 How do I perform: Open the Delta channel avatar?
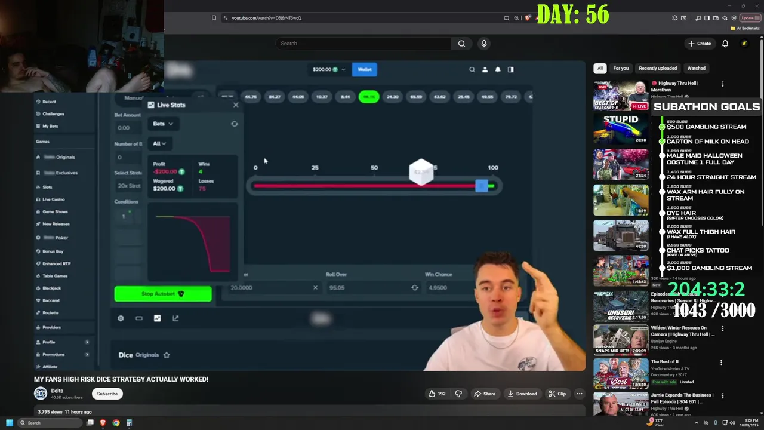click(x=41, y=393)
